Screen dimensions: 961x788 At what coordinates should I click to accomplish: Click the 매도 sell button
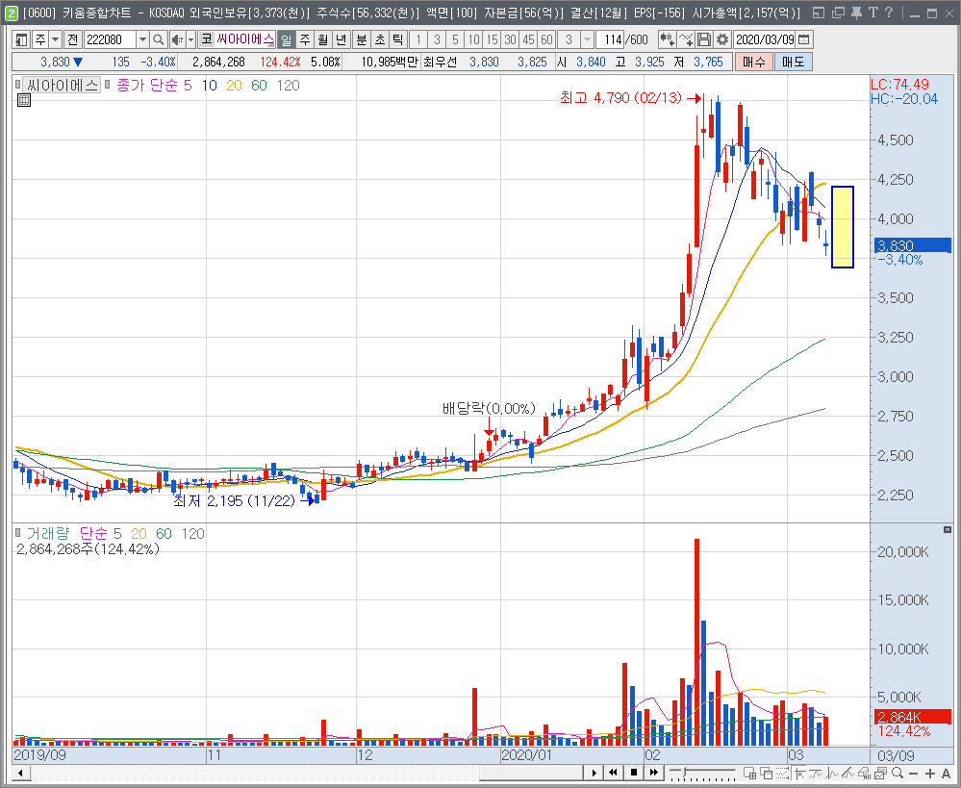(x=793, y=62)
